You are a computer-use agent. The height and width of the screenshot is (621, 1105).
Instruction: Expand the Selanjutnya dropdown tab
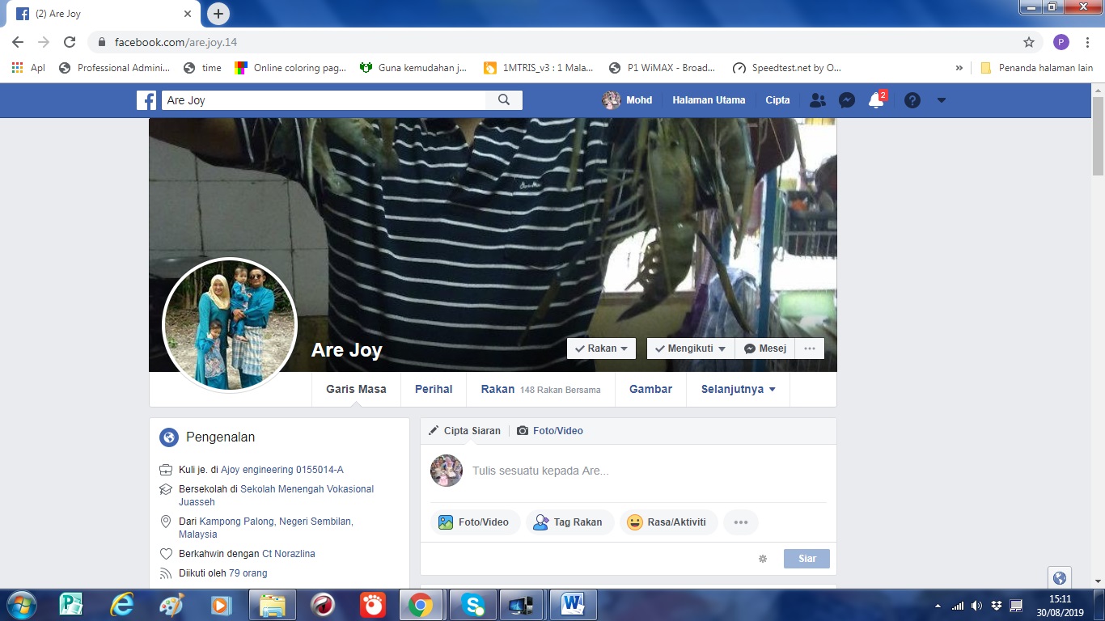click(738, 389)
